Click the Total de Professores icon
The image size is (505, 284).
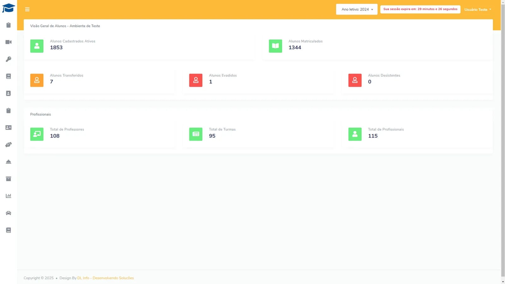[x=37, y=134]
